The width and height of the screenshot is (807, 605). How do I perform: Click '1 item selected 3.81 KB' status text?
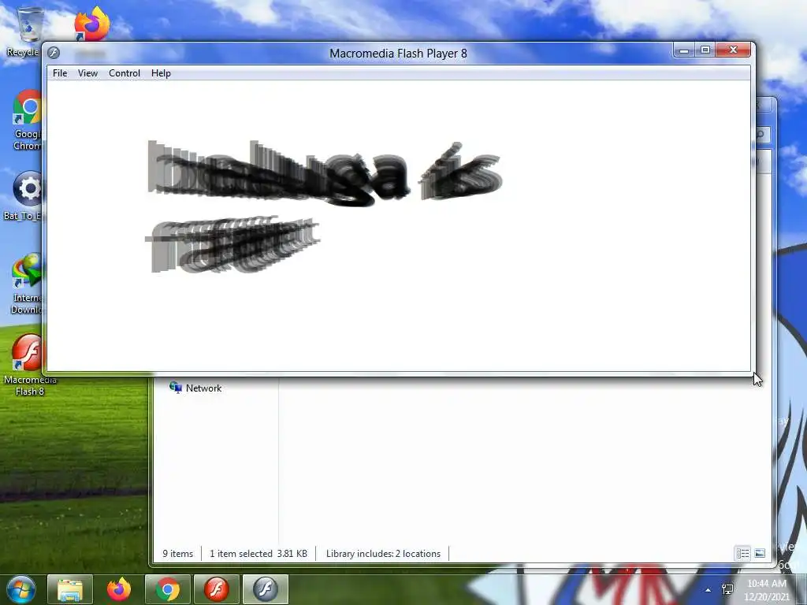pos(258,554)
